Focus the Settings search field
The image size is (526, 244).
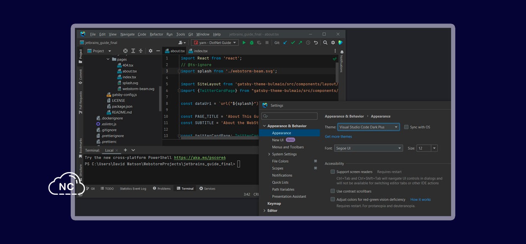[289, 116]
